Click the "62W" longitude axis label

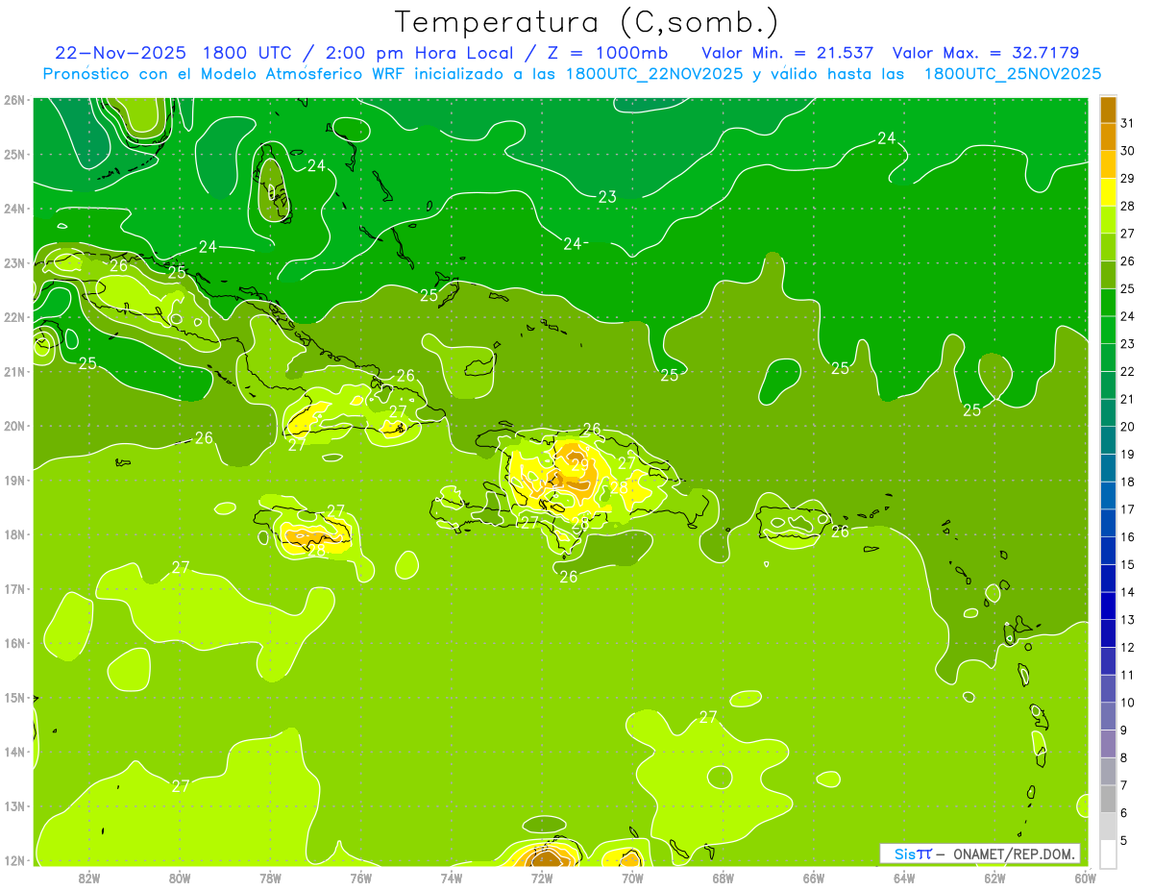994,877
